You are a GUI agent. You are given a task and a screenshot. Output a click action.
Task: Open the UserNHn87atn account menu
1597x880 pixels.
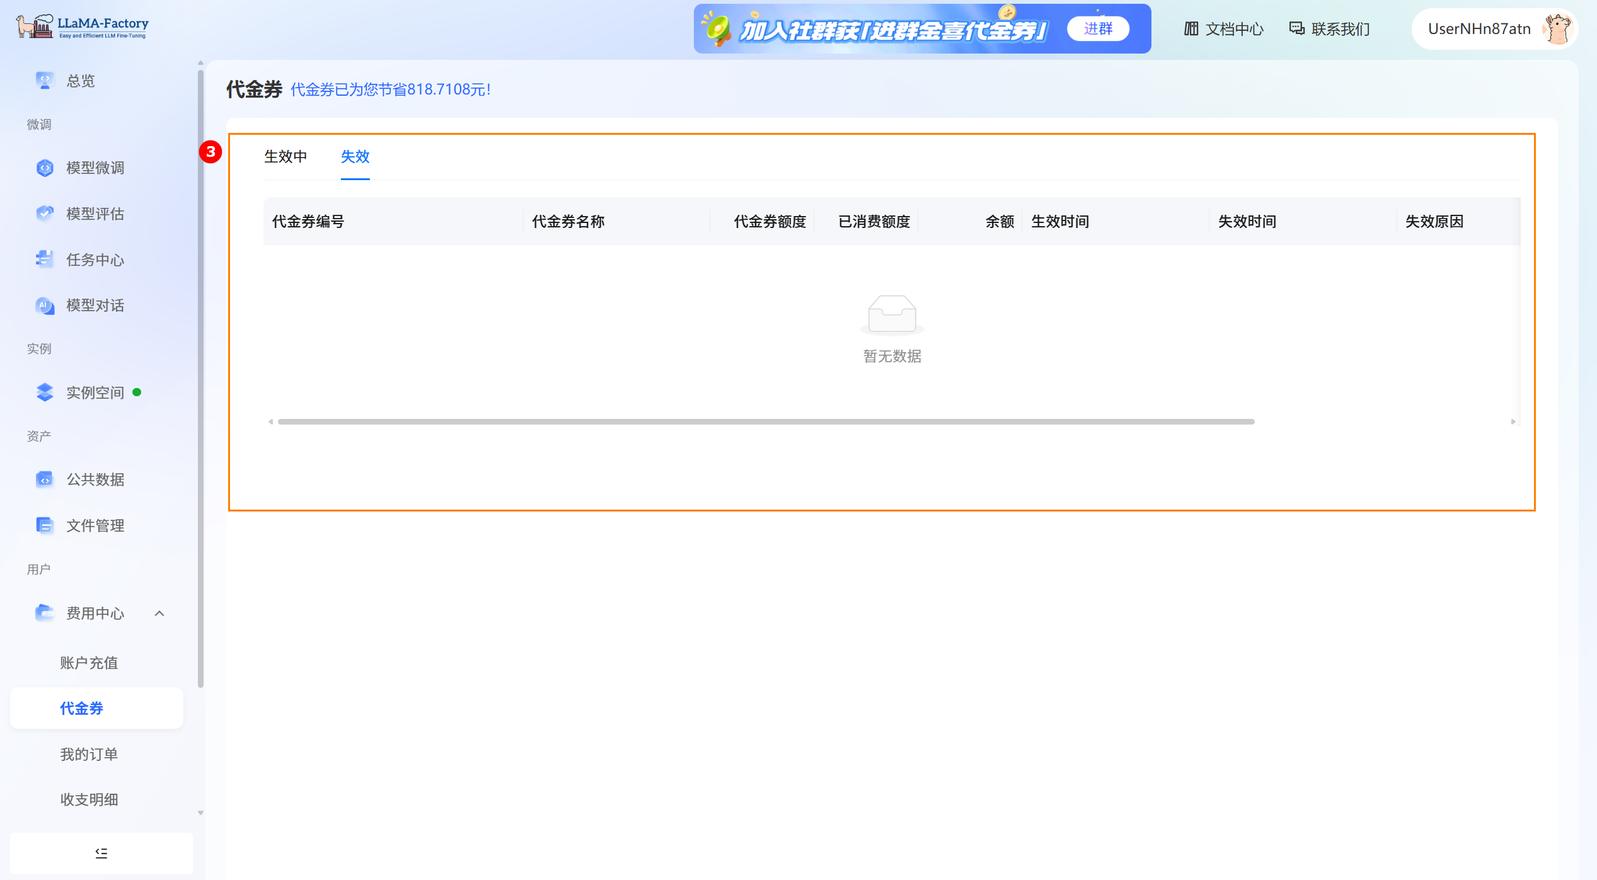1479,29
